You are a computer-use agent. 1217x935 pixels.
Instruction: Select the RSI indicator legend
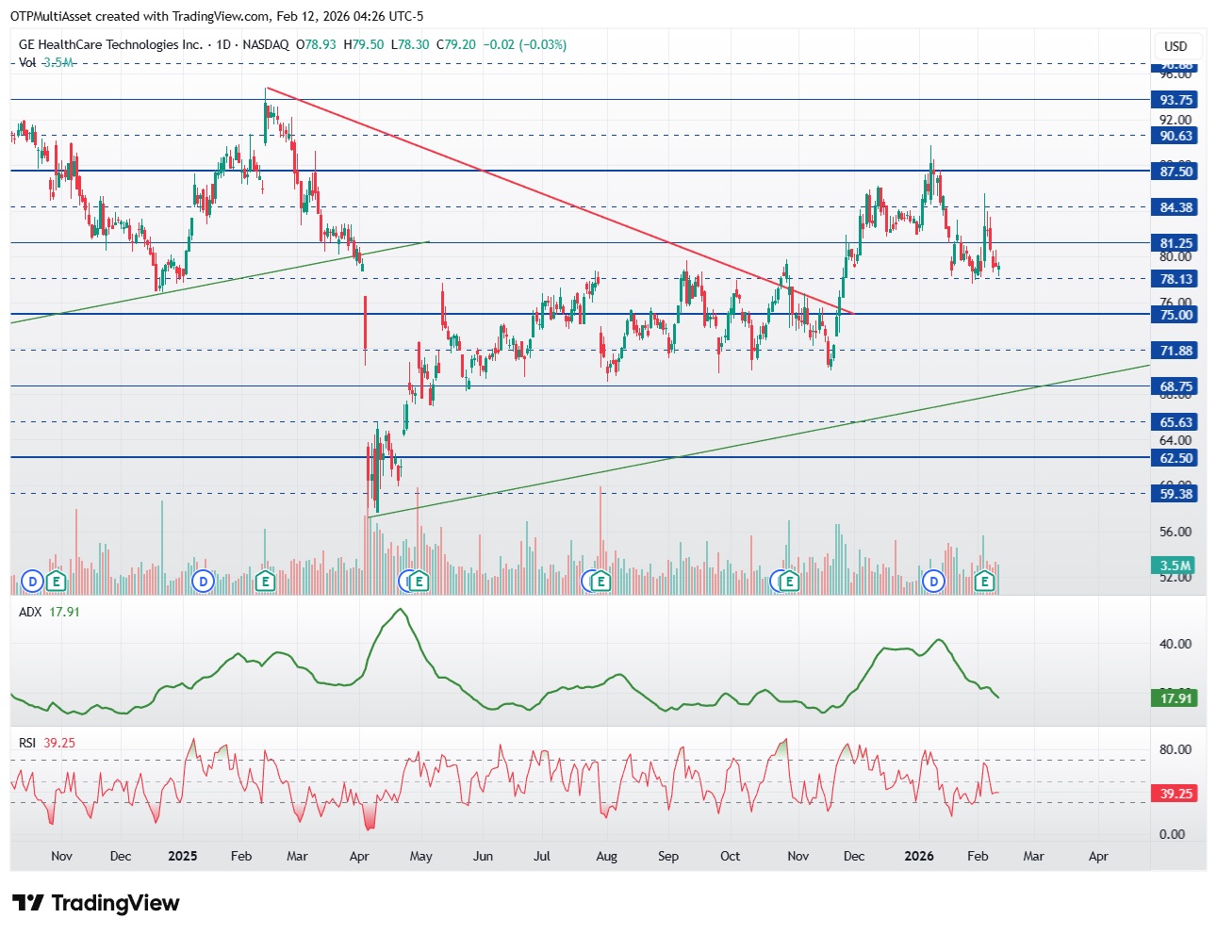point(47,743)
